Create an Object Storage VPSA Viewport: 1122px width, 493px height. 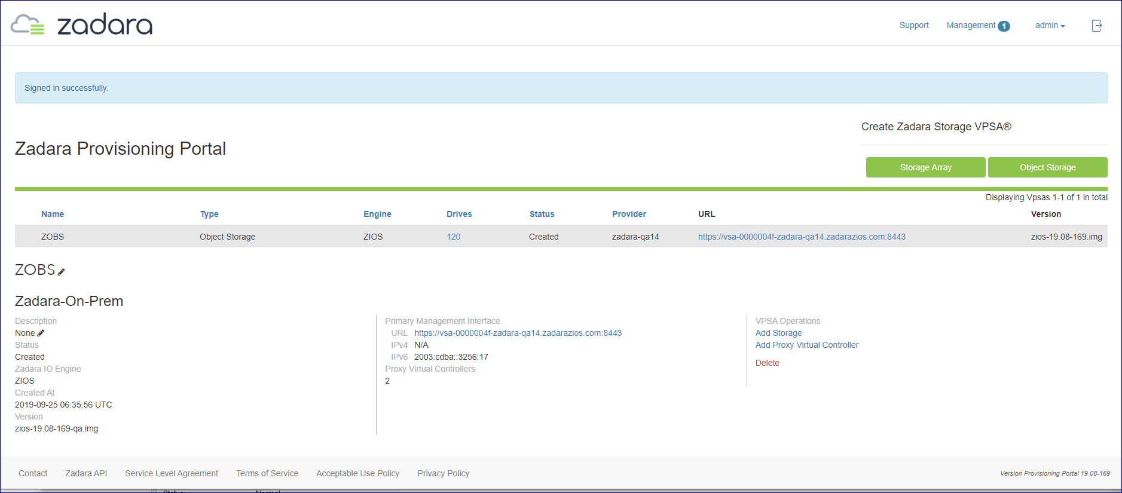coord(1047,167)
